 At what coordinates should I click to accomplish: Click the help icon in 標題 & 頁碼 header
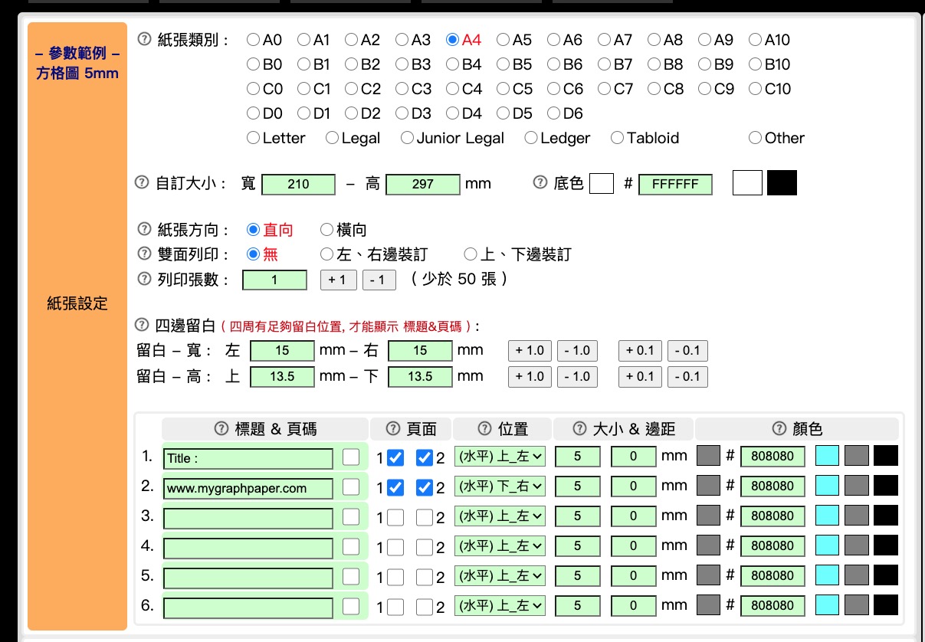coord(221,428)
